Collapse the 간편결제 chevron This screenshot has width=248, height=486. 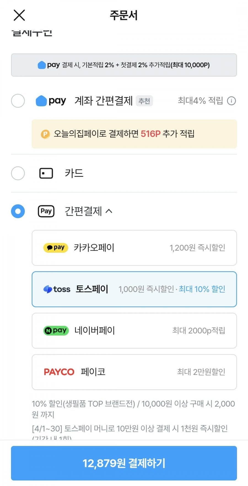coord(109,211)
